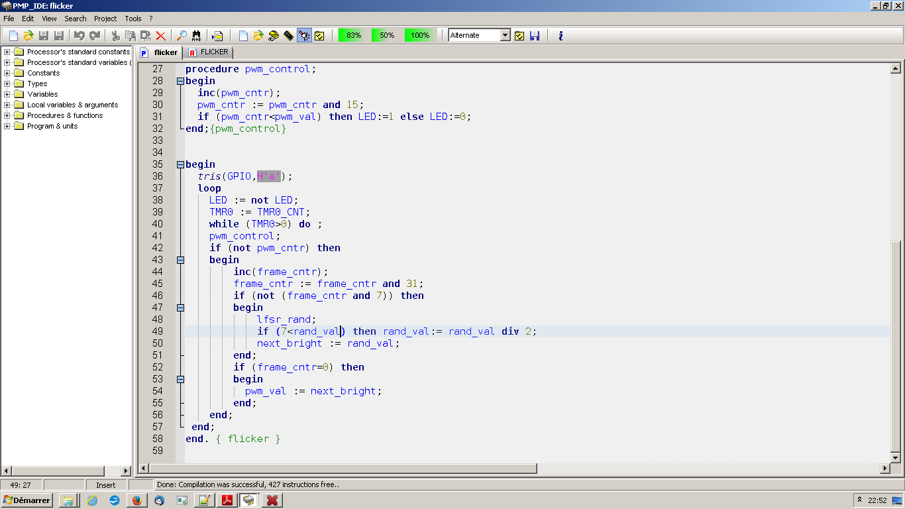Compile with the yellow hard hat icon

(x=274, y=35)
